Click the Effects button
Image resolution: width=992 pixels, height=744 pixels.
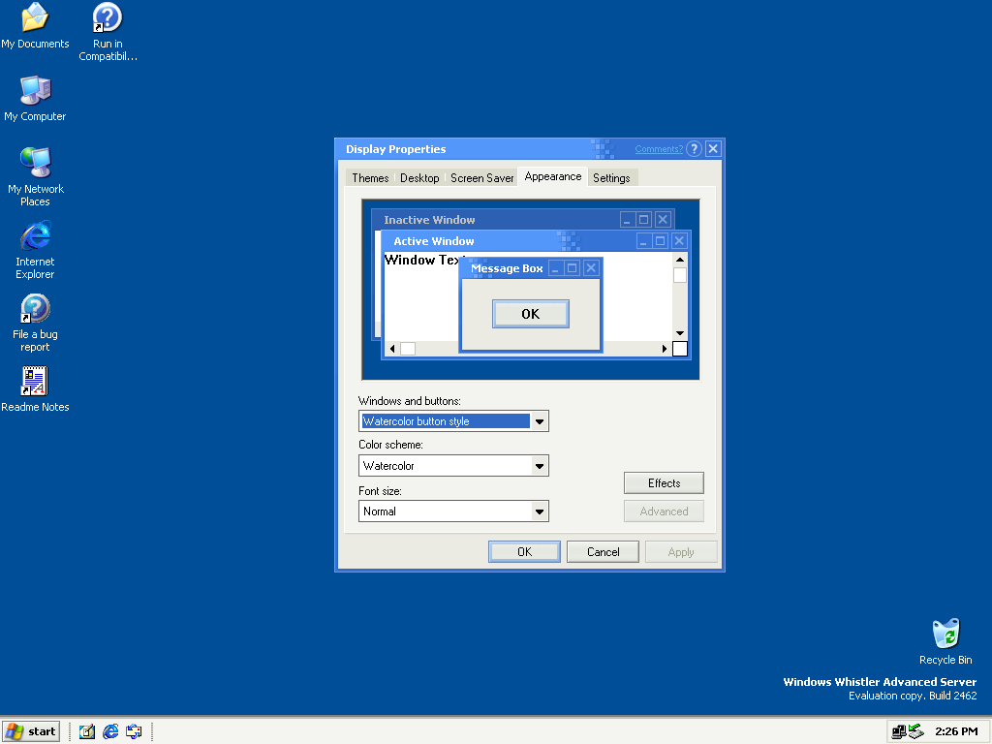tap(664, 483)
